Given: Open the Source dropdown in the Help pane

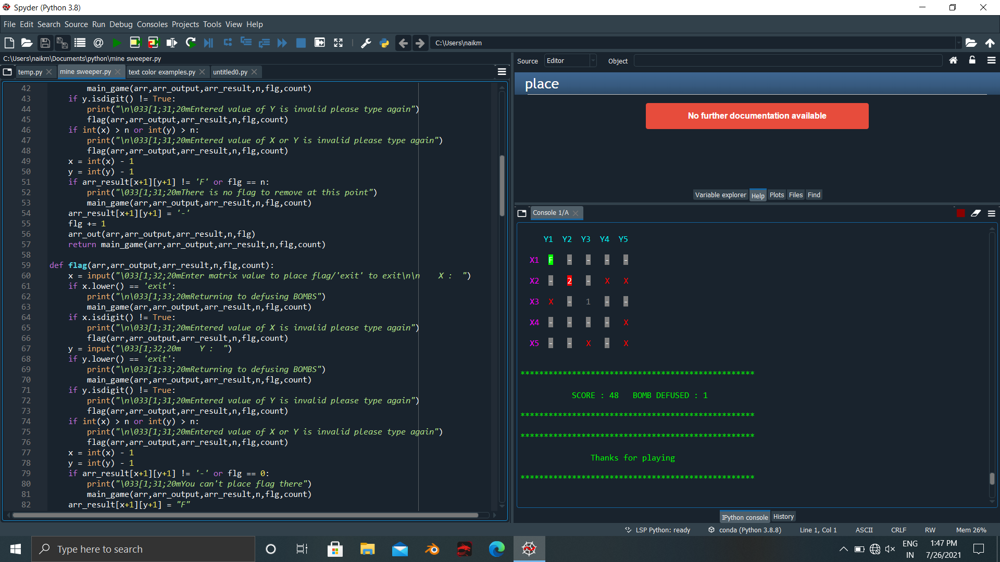Looking at the screenshot, I should click(x=570, y=60).
